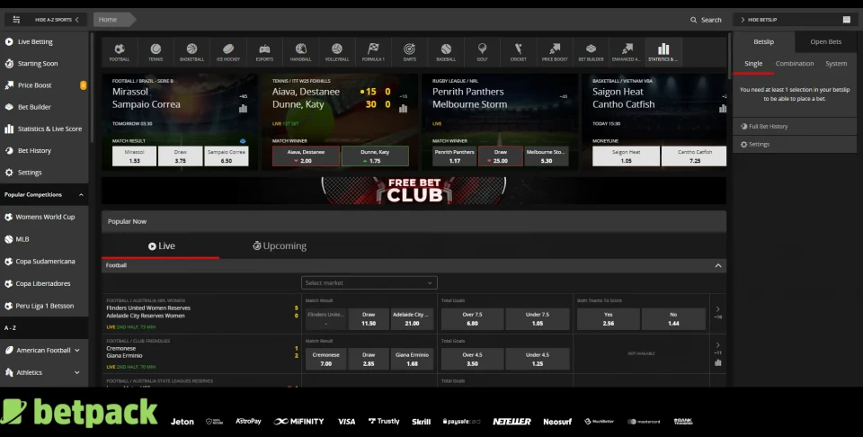This screenshot has height=437, width=863.
Task: Select the Combination bet tab
Action: tap(795, 64)
